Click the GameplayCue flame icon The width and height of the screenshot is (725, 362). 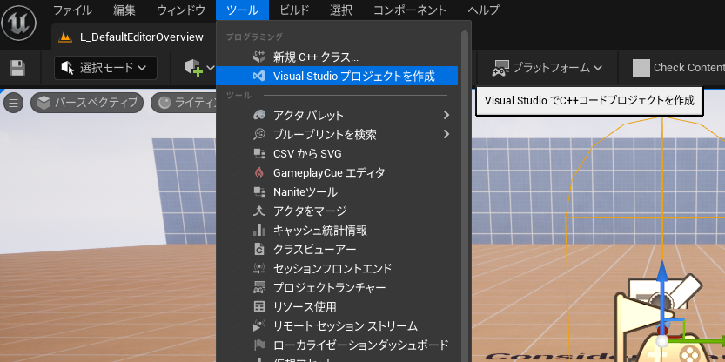click(259, 172)
